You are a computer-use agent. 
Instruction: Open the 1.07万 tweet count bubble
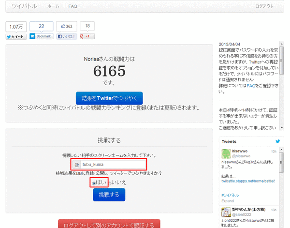[x=16, y=27]
